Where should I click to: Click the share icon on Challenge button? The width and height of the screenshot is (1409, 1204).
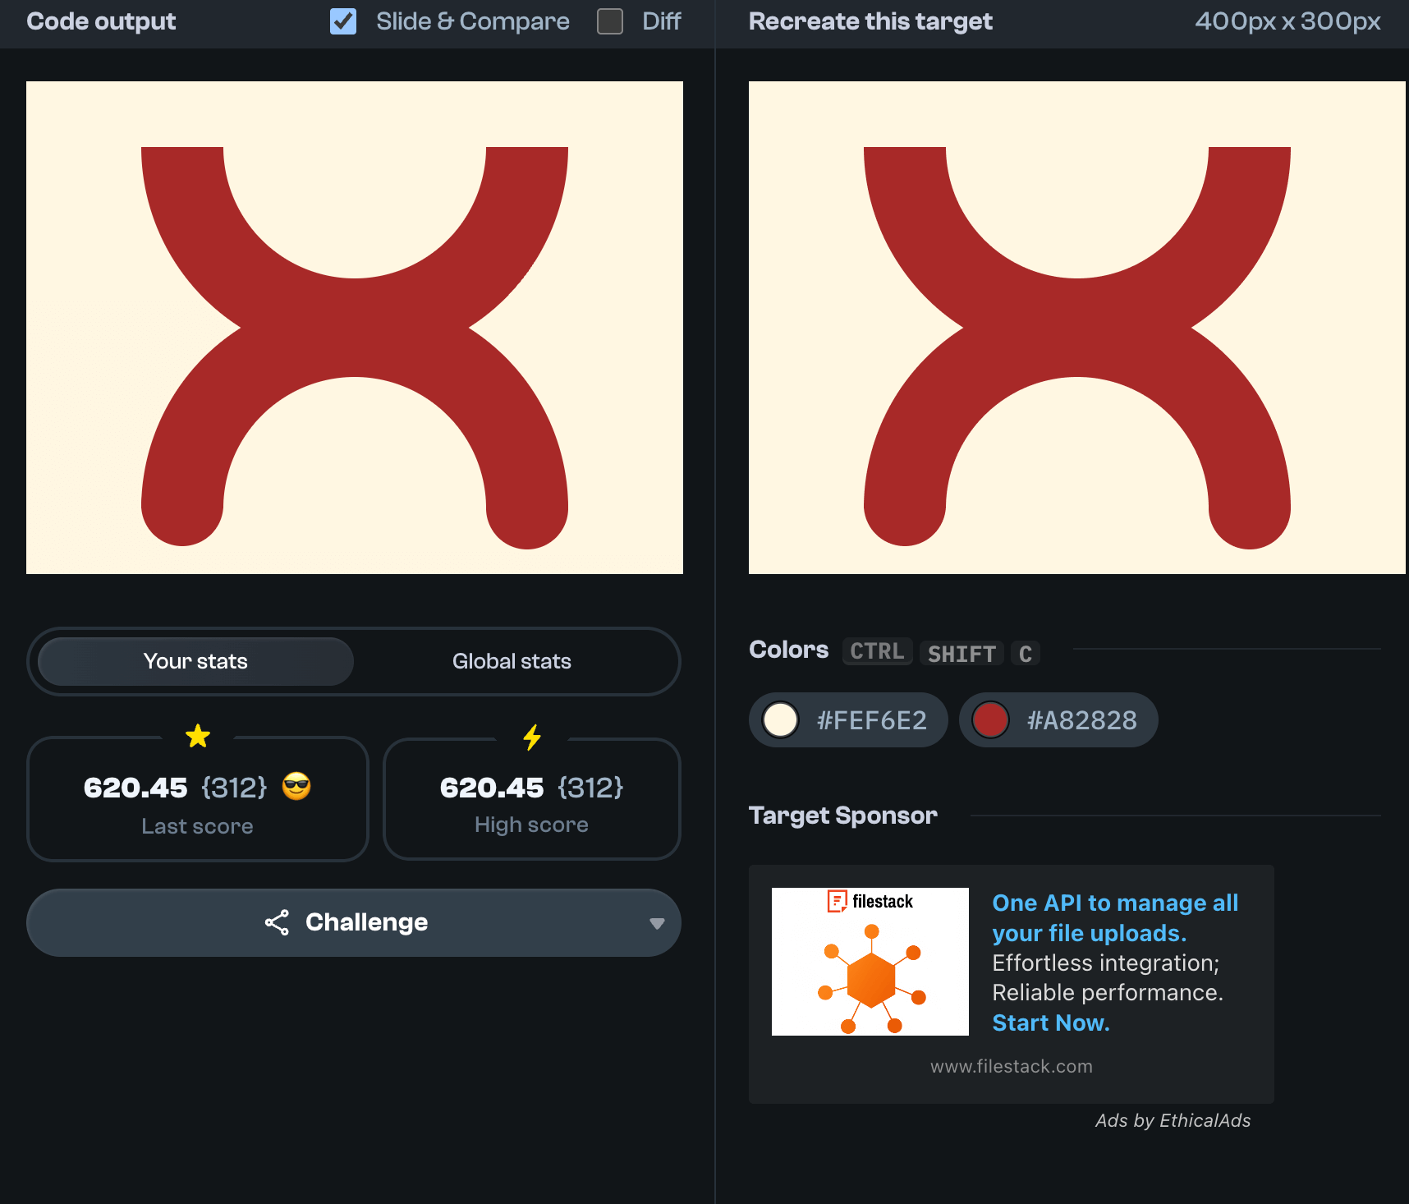278,922
